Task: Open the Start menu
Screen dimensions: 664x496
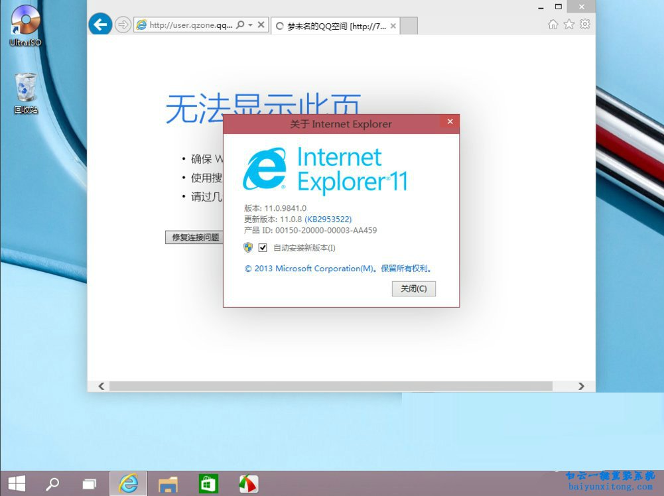Action: point(15,483)
